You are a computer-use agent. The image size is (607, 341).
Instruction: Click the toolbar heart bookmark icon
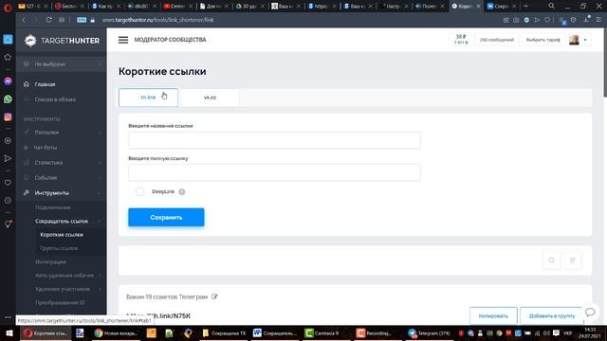[547, 20]
